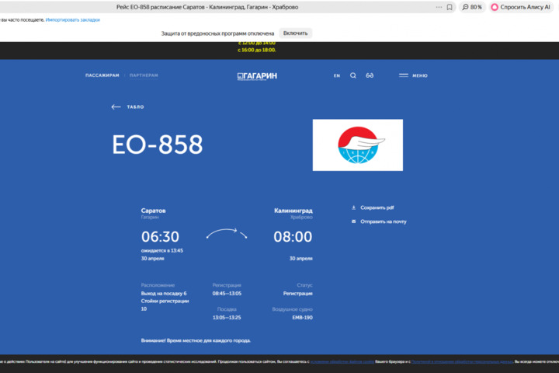The width and height of the screenshot is (559, 373).
Task: Switch site language to EN
Action: coord(337,75)
